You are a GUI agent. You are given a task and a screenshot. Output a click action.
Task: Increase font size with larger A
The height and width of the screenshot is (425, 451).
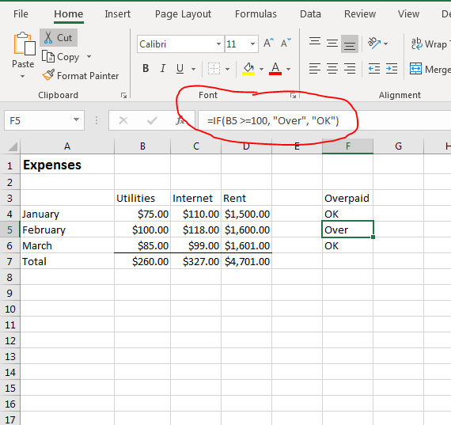click(269, 44)
